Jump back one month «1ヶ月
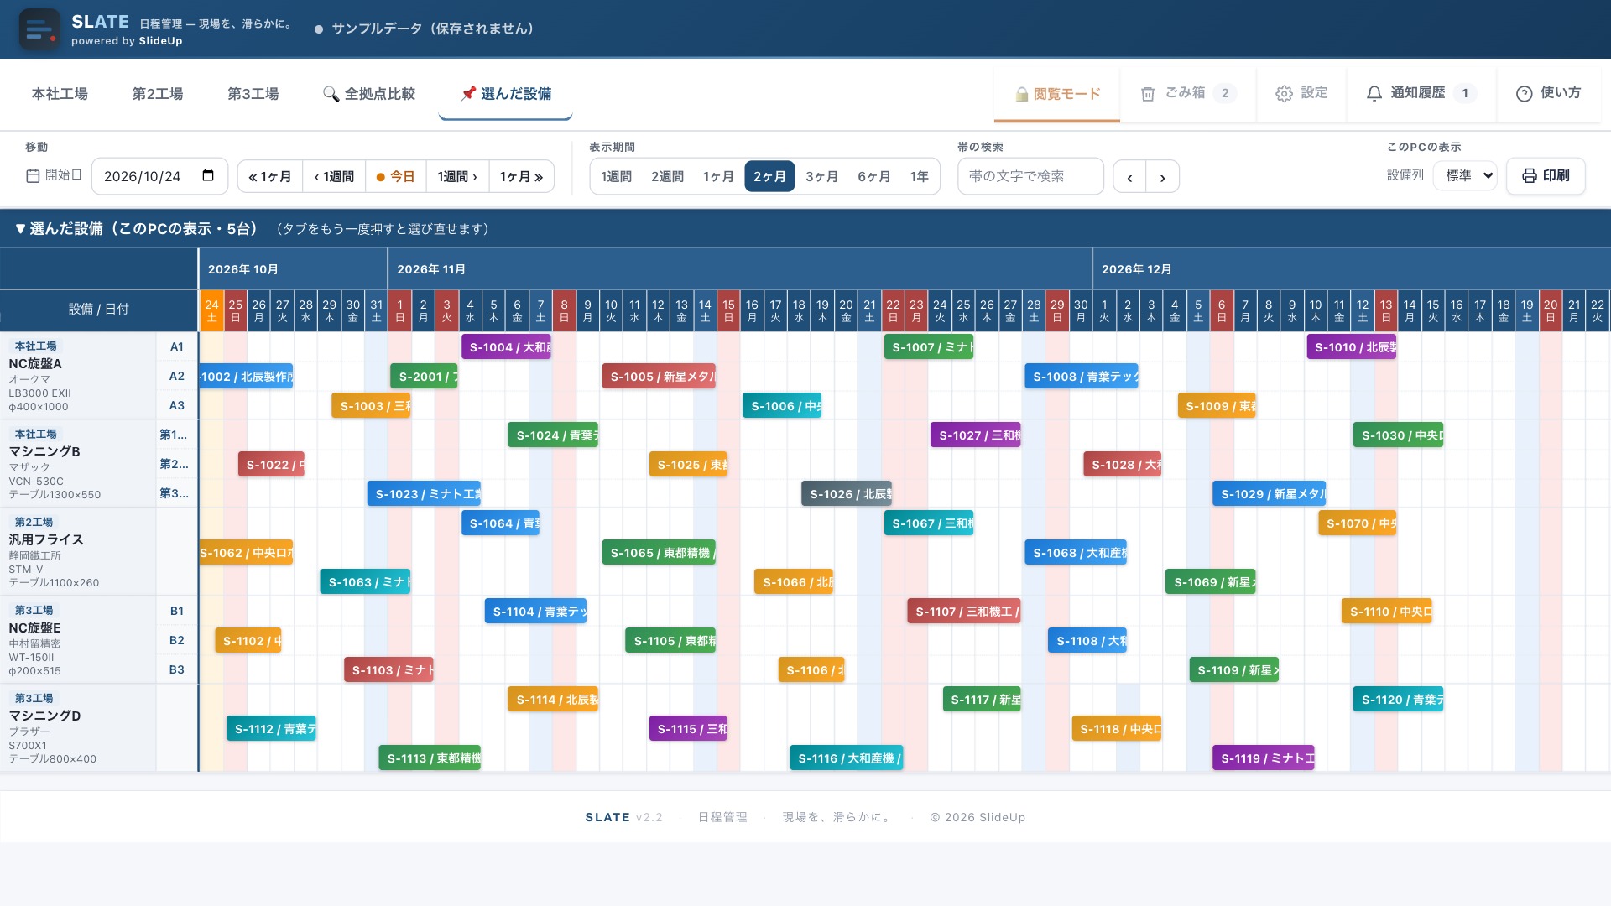Viewport: 1611px width, 906px height. coord(270,177)
